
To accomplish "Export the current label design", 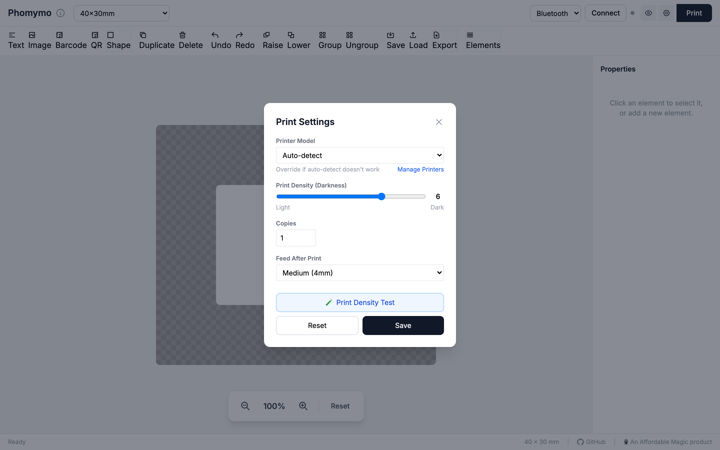I will [444, 40].
